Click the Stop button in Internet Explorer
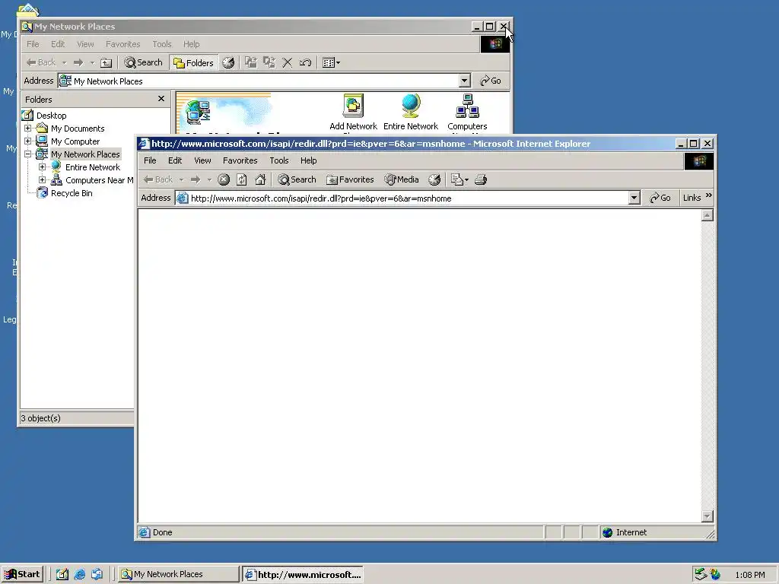 (224, 179)
